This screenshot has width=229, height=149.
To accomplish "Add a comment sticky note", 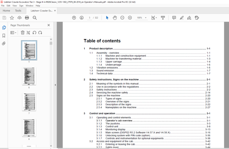I will pyautogui.click(x=174, y=18).
